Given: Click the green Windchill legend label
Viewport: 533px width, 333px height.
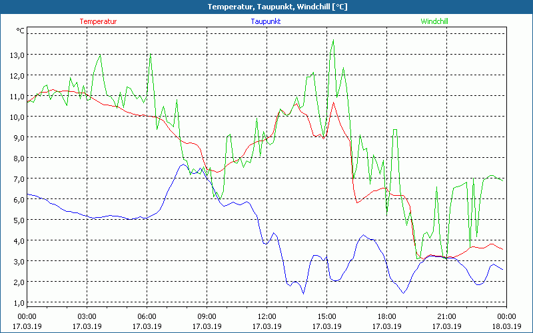Looking at the screenshot, I should 434,21.
